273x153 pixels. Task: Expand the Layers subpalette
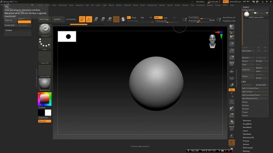coord(245,131)
